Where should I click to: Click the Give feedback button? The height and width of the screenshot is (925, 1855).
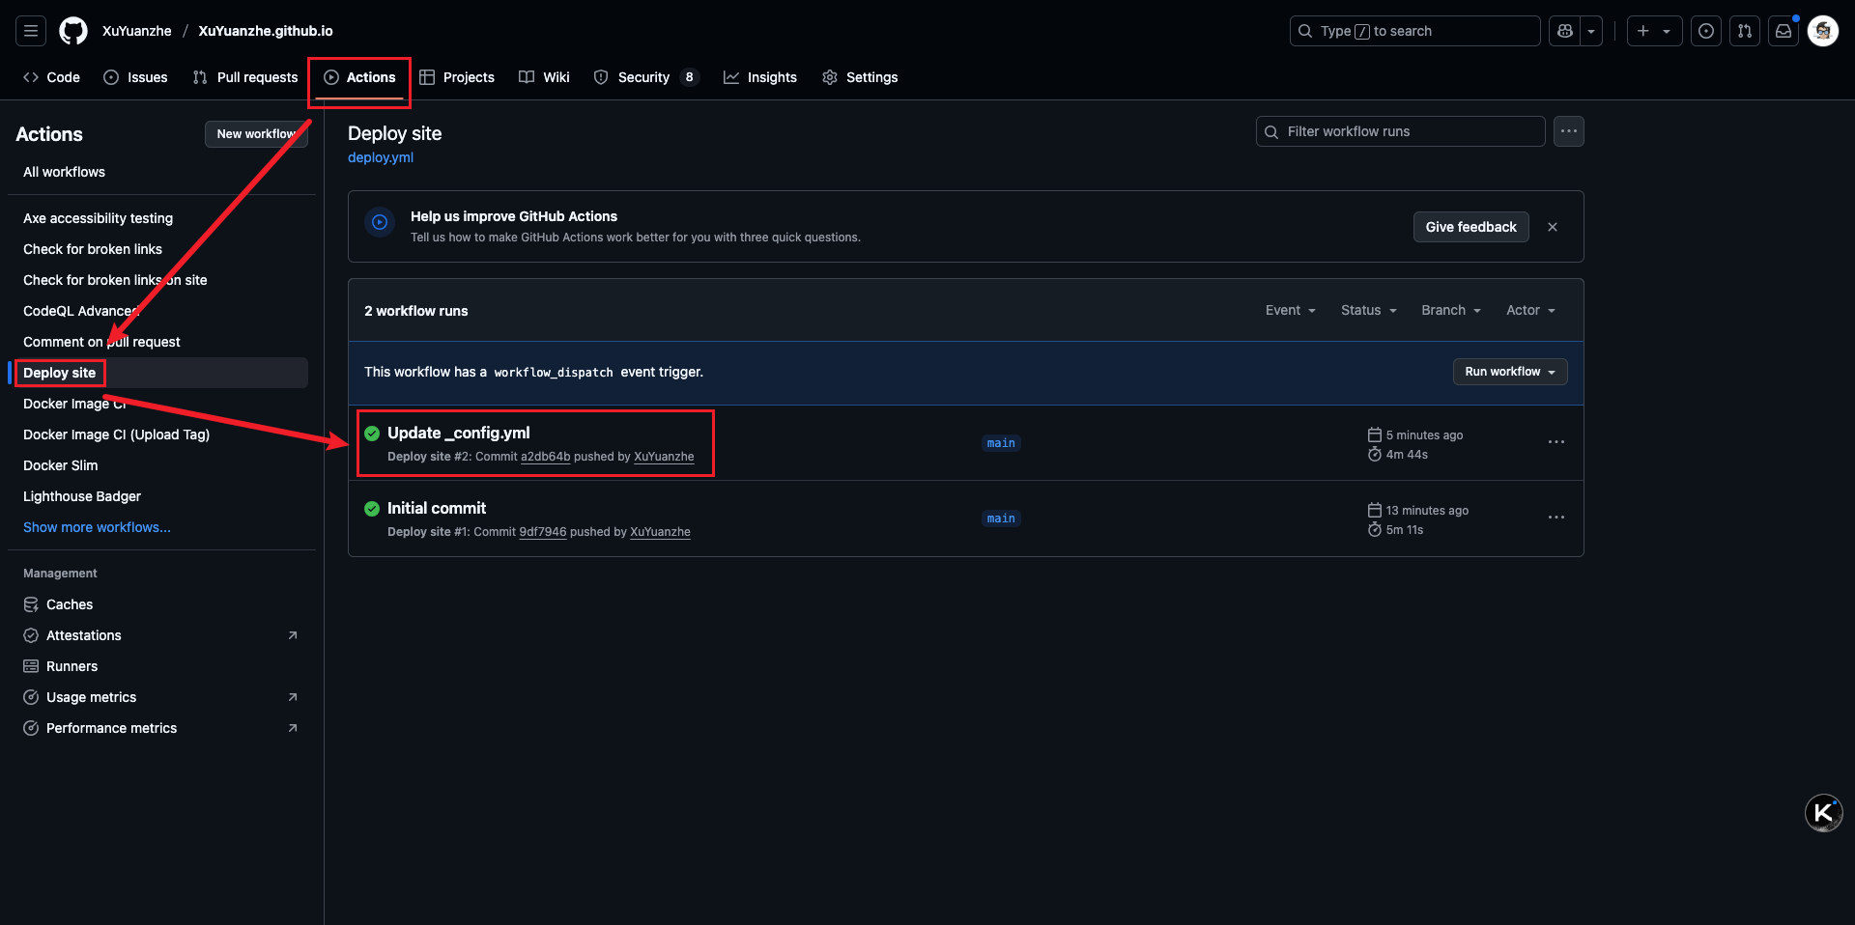pos(1471,227)
